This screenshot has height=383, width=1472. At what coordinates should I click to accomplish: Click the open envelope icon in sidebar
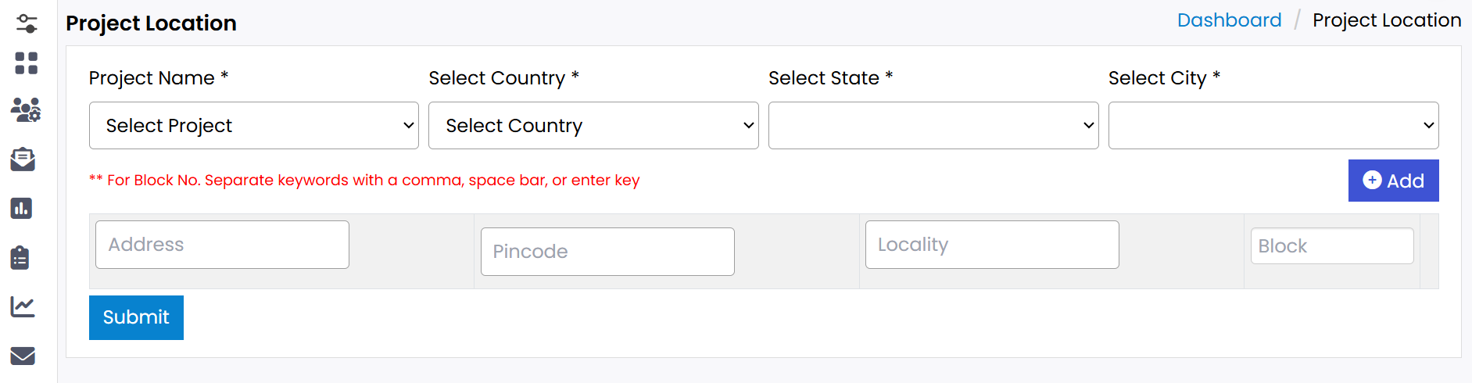point(23,159)
